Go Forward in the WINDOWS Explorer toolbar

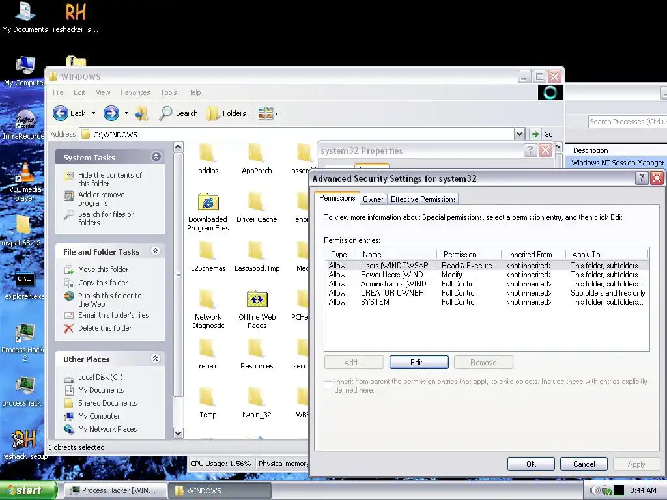111,113
